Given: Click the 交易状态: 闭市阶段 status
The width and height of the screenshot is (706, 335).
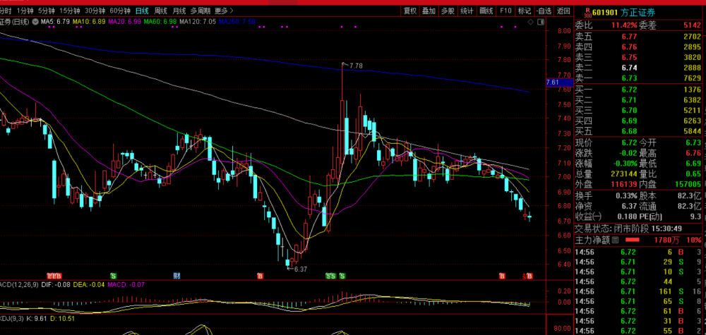Looking at the screenshot, I should [x=612, y=229].
